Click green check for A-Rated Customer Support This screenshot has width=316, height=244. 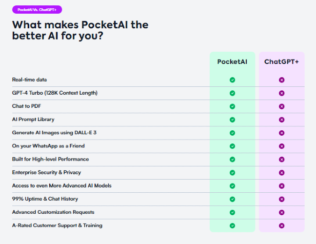pos(232,225)
